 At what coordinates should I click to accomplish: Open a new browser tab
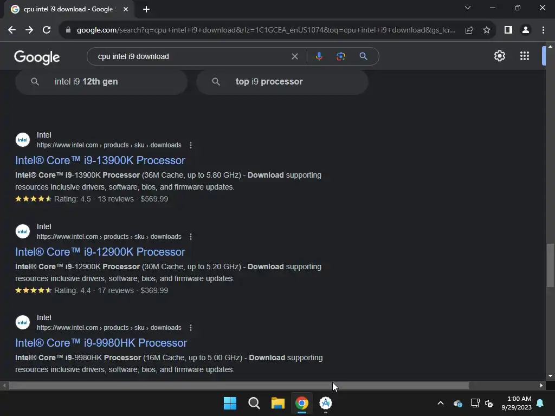146,9
